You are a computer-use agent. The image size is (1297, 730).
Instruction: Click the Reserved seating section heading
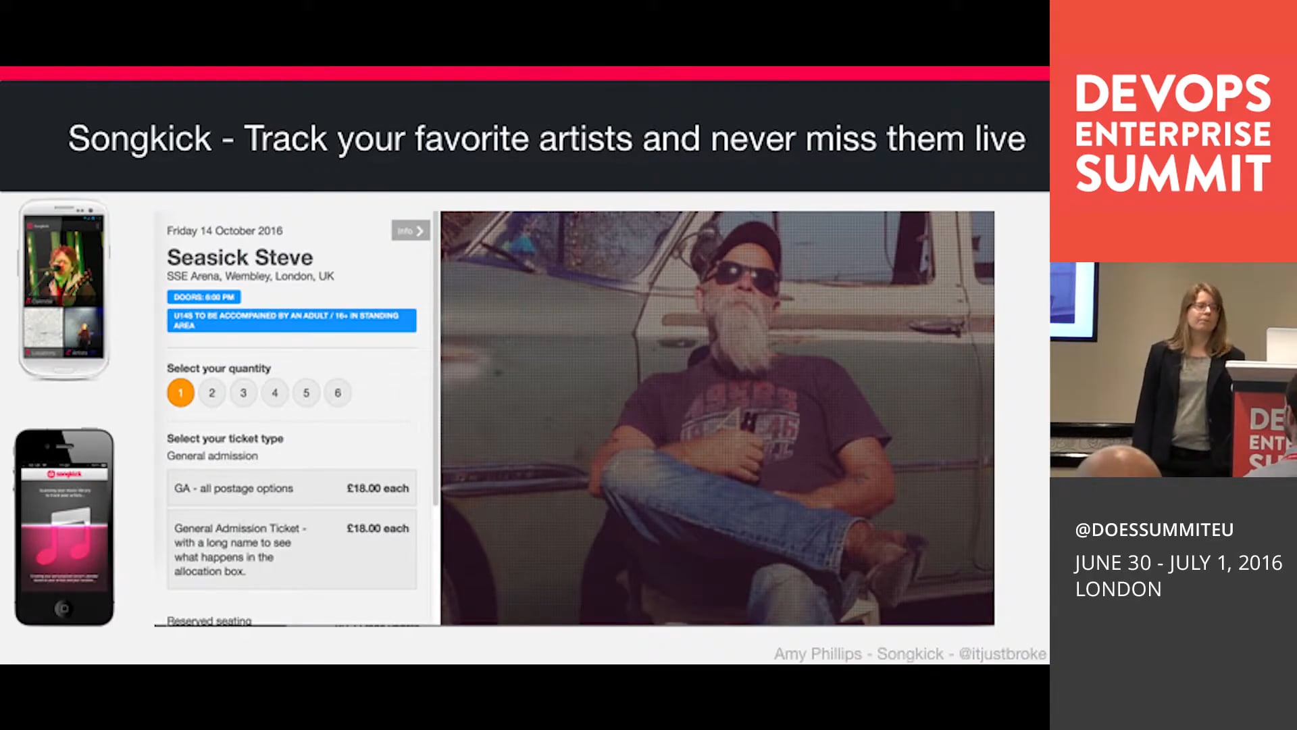click(x=209, y=620)
